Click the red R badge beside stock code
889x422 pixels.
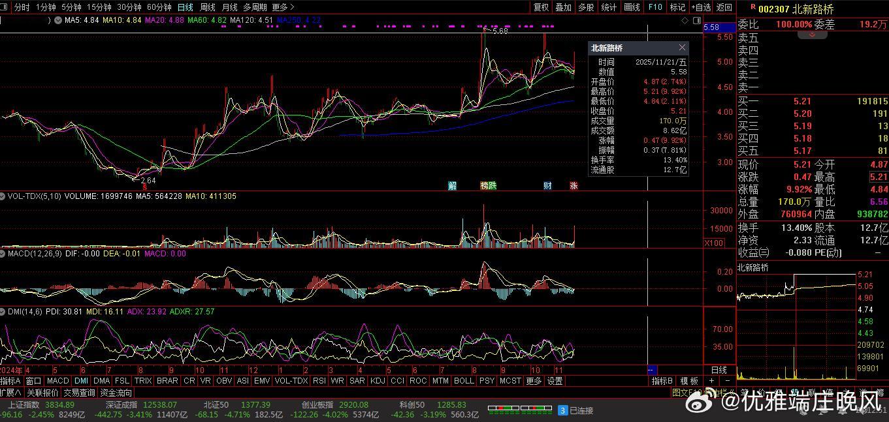tap(753, 7)
